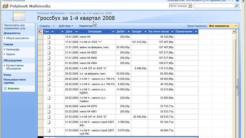Click document icon for п.п.№ 357 row
The width and height of the screenshot is (246, 138).
click(49, 69)
